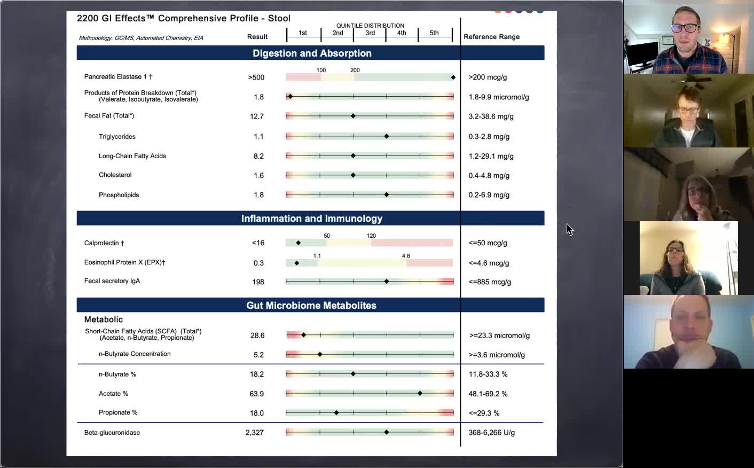This screenshot has height=468, width=754.
Task: Click the 'Inflammation and Immunology' section header
Action: (312, 218)
